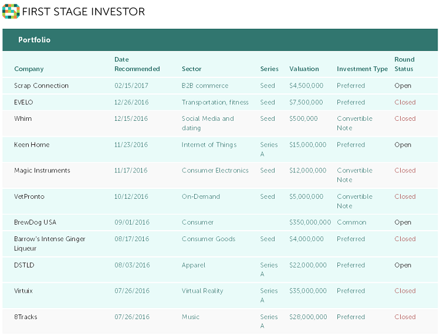Image resolution: width=440 pixels, height=335 pixels.
Task: Click the Consumer Electronics sector cell
Action: click(x=215, y=171)
